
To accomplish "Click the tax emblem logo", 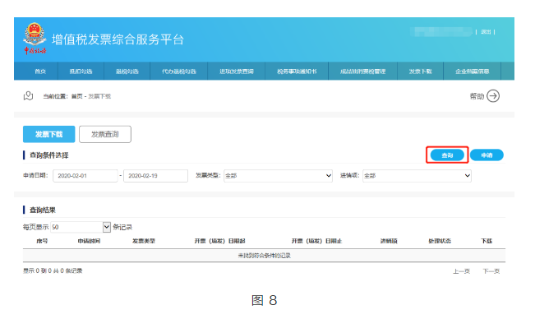I will click(35, 38).
